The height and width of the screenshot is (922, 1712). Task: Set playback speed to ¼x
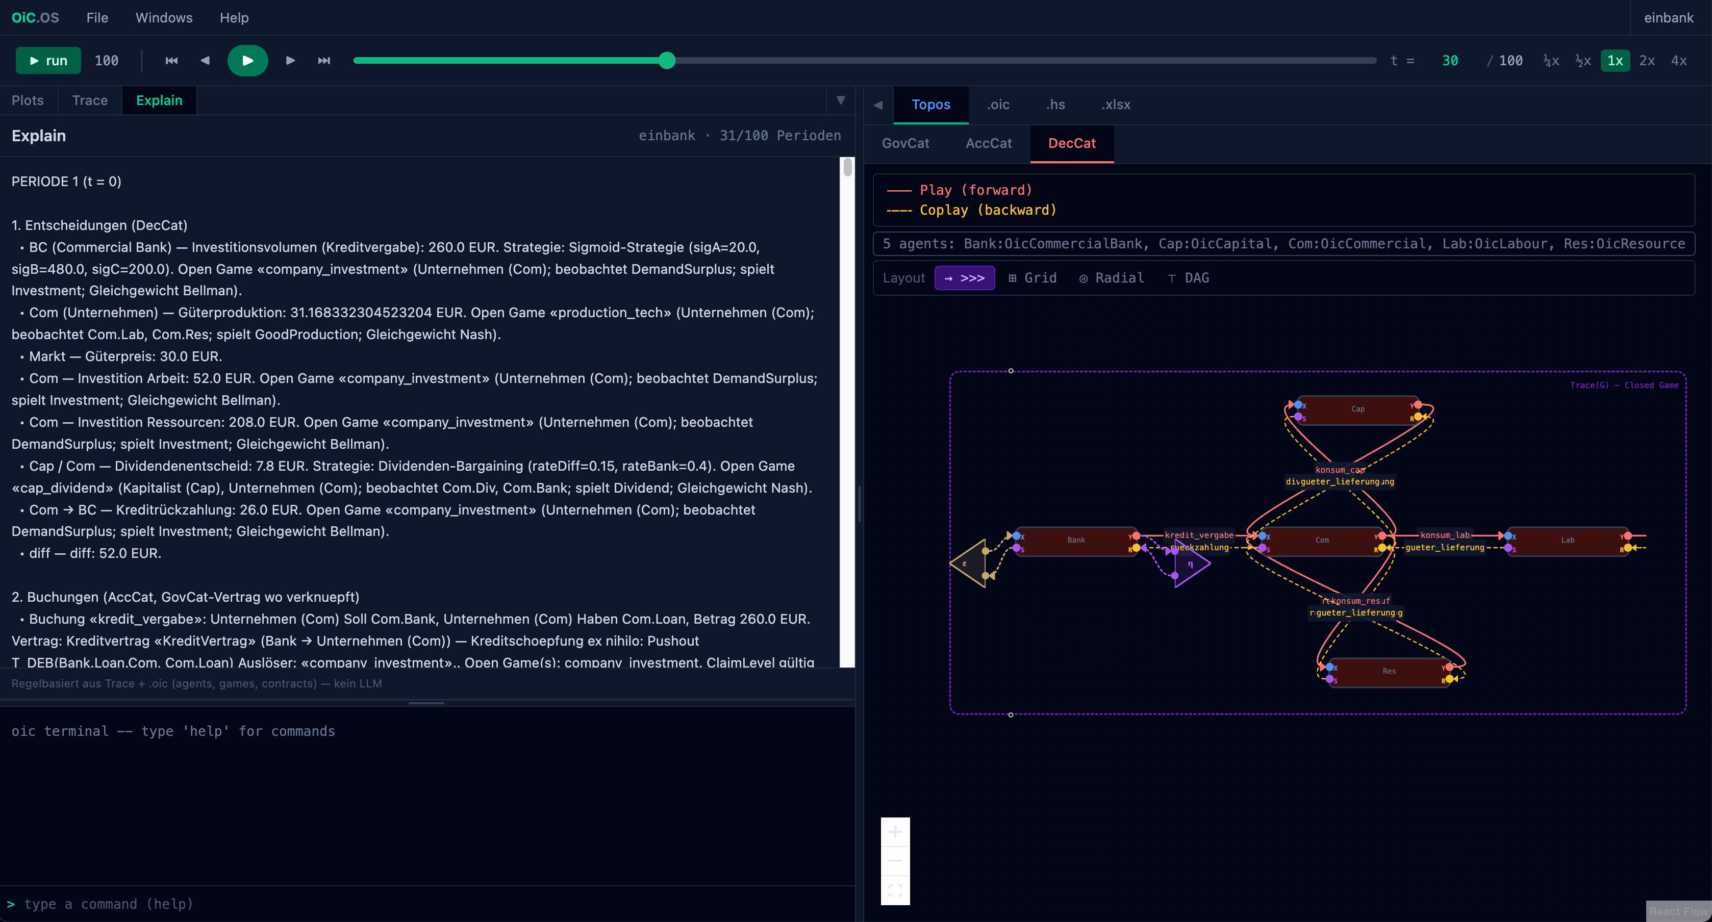[1550, 61]
